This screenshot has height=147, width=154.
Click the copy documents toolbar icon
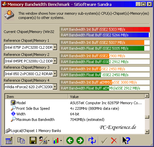(x=21, y=140)
